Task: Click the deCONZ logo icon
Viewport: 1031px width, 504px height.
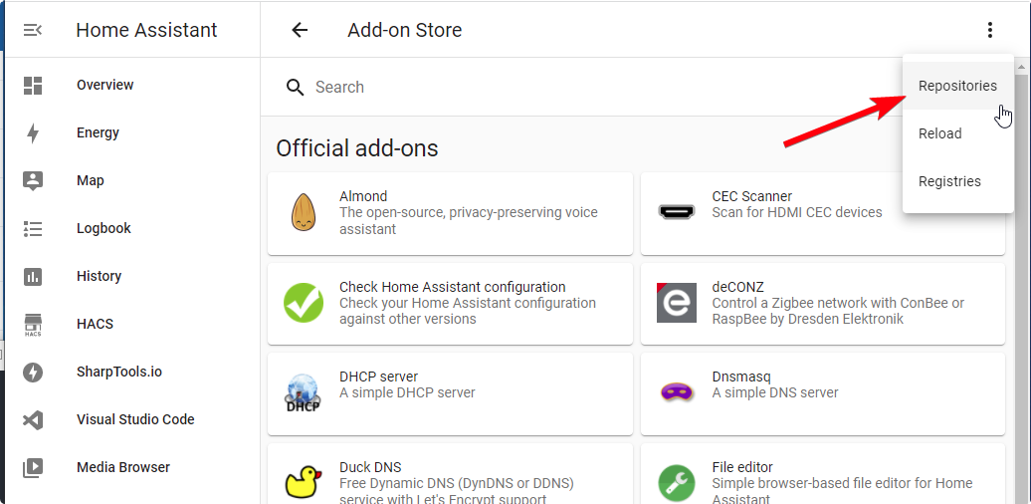Action: [677, 303]
